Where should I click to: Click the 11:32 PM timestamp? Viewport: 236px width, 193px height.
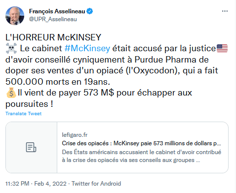(17, 184)
